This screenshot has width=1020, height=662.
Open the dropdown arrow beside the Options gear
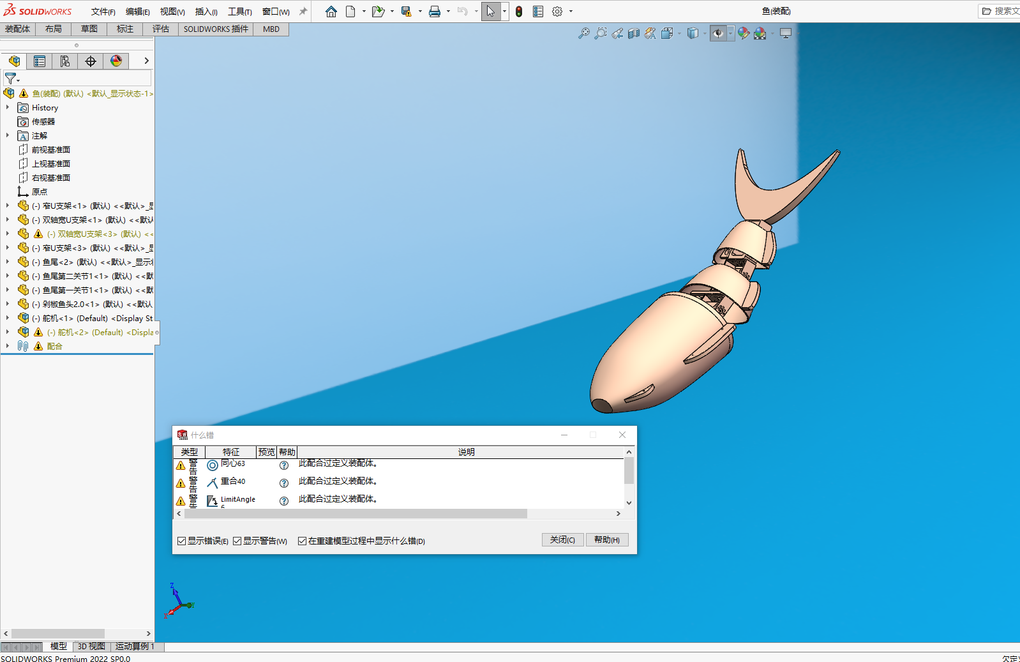pos(571,11)
